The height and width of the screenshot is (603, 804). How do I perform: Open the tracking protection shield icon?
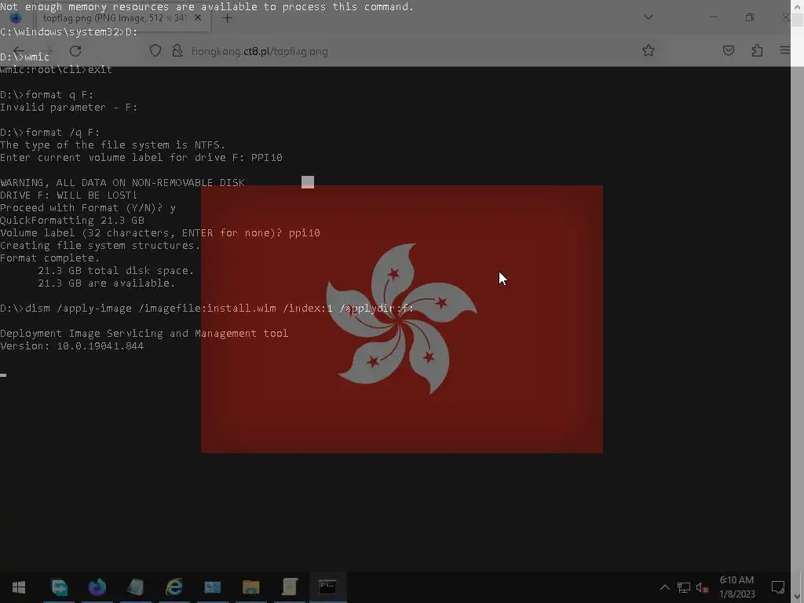[x=155, y=51]
